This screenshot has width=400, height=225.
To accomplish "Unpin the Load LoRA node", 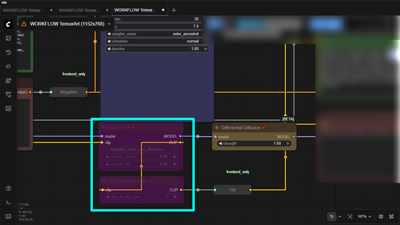I will (x=133, y=127).
